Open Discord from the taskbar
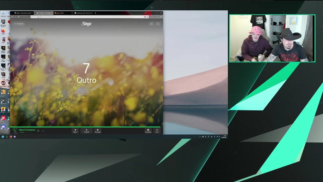Image resolution: width=323 pixels, height=182 pixels. tap(15, 137)
